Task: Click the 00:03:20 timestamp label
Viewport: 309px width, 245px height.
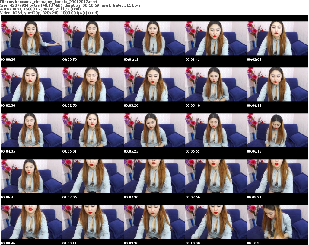Action: [x=131, y=105]
